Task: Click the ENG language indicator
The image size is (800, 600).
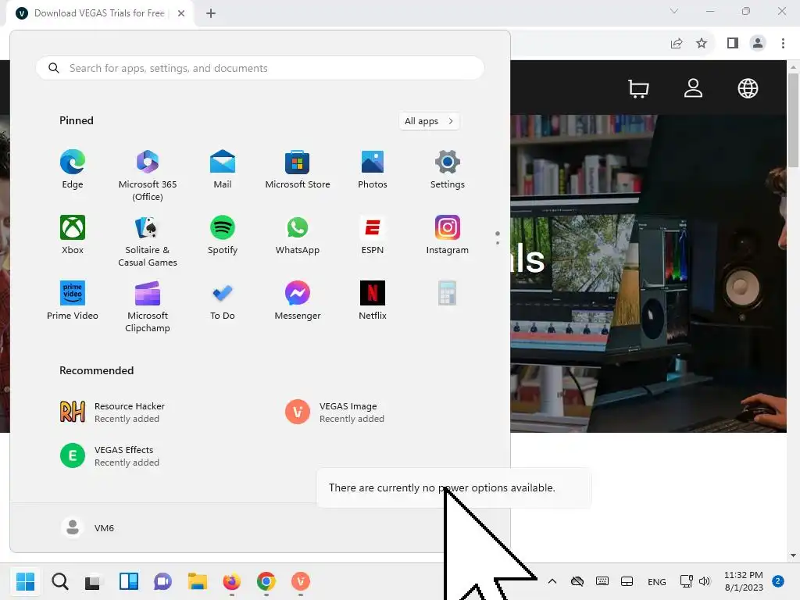Action: (x=656, y=581)
